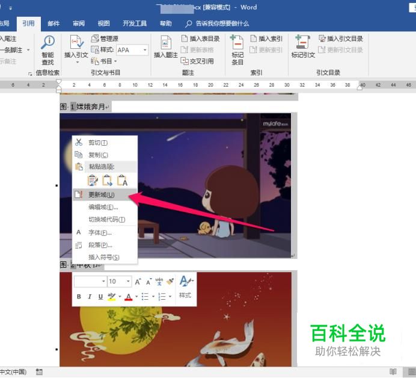Click the format painter icon
This screenshot has width=416, height=378.
click(x=170, y=282)
